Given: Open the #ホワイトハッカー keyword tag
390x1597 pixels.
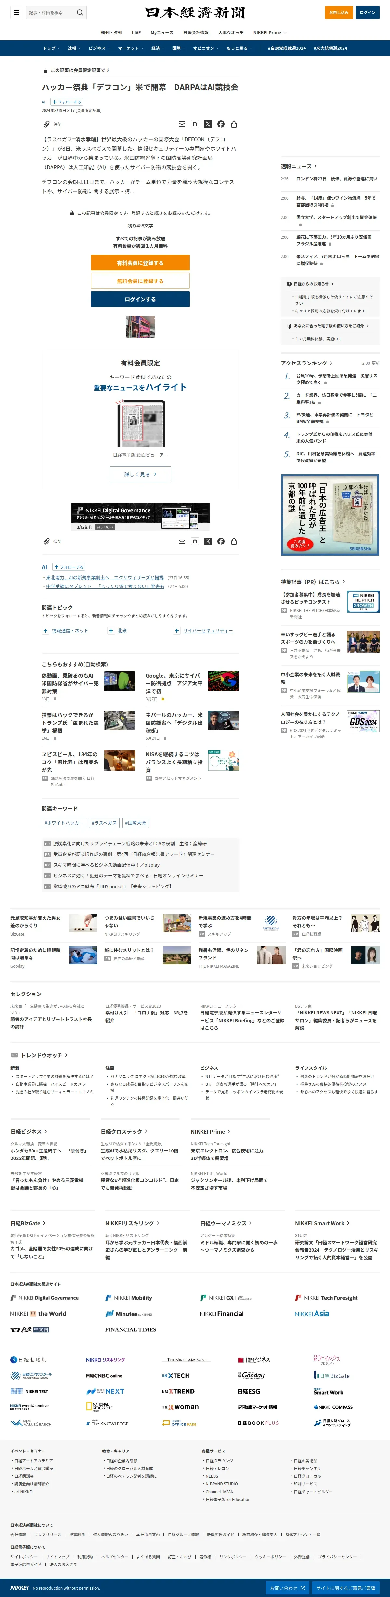Looking at the screenshot, I should coord(64,823).
